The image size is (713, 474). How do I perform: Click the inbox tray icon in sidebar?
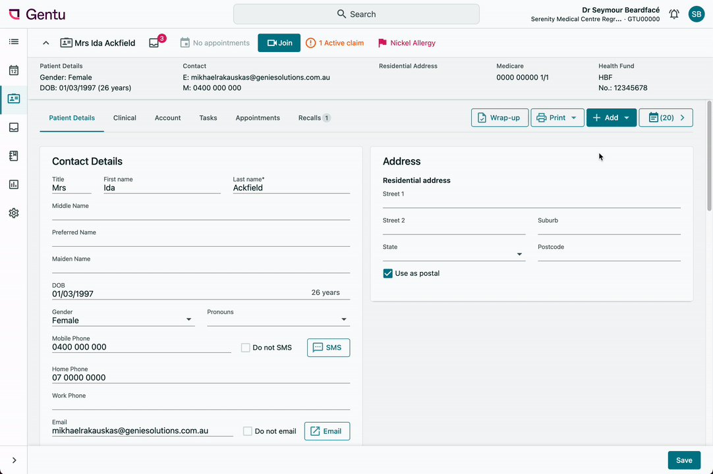coord(14,128)
